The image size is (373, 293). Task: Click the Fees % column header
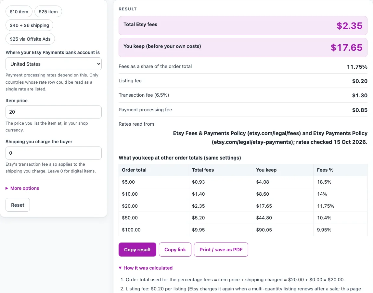coord(341,170)
